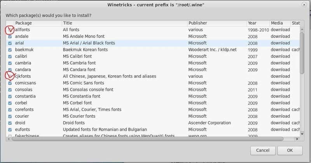The height and width of the screenshot is (163, 311).
Task: Uncheck the droid fonts checkbox
Action: tap(10, 123)
